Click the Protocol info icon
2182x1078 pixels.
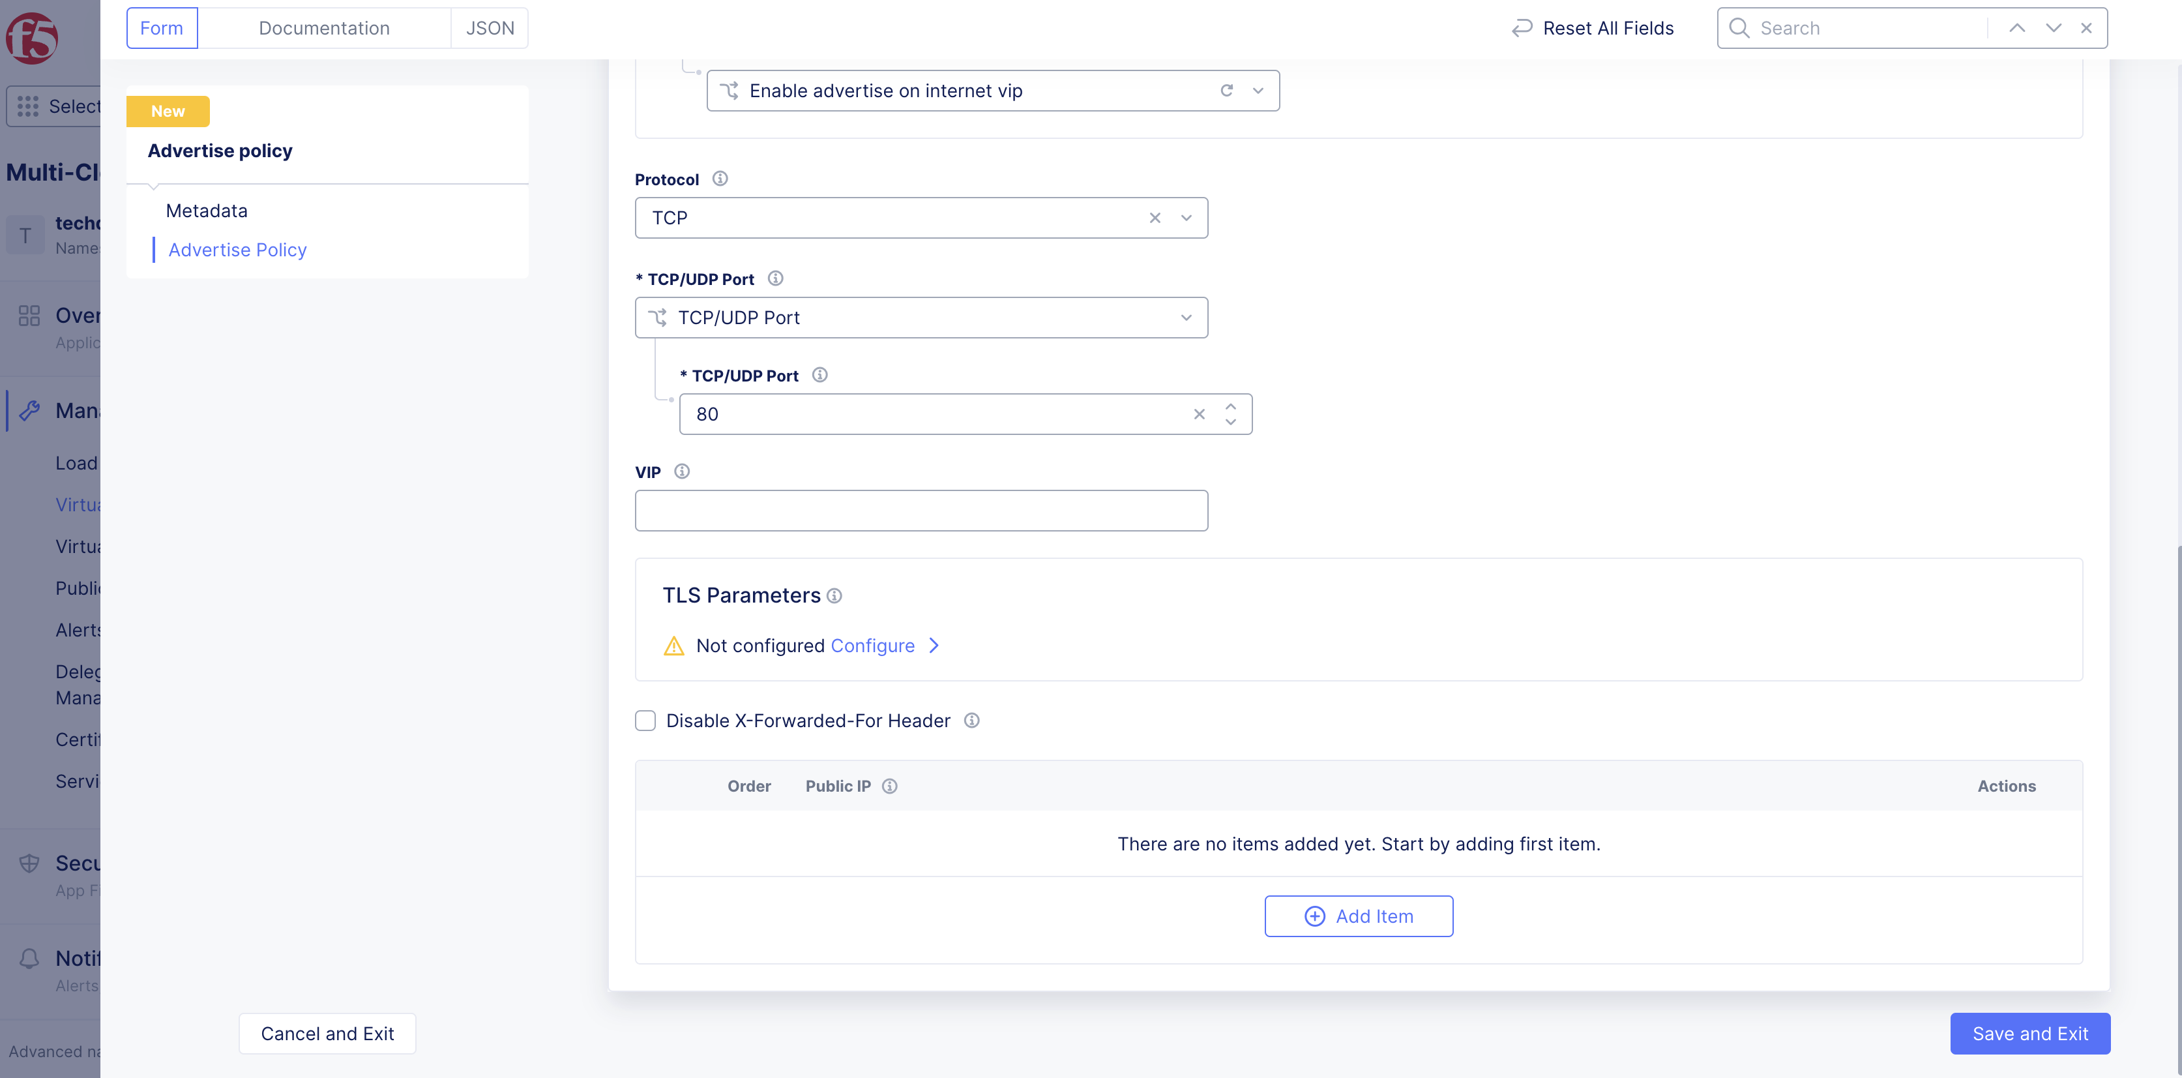click(720, 179)
